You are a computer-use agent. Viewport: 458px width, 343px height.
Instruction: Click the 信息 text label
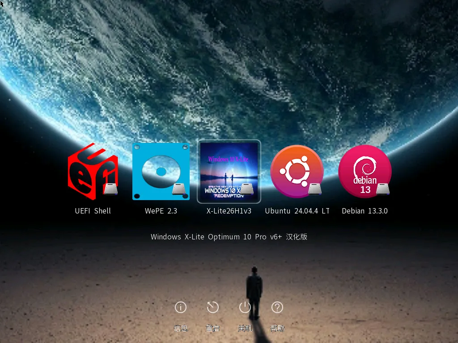click(x=181, y=328)
